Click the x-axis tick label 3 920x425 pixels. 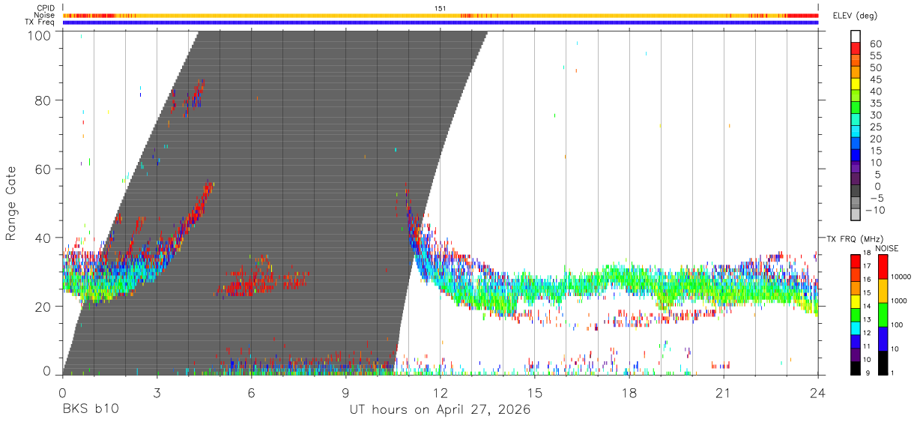pyautogui.click(x=157, y=393)
